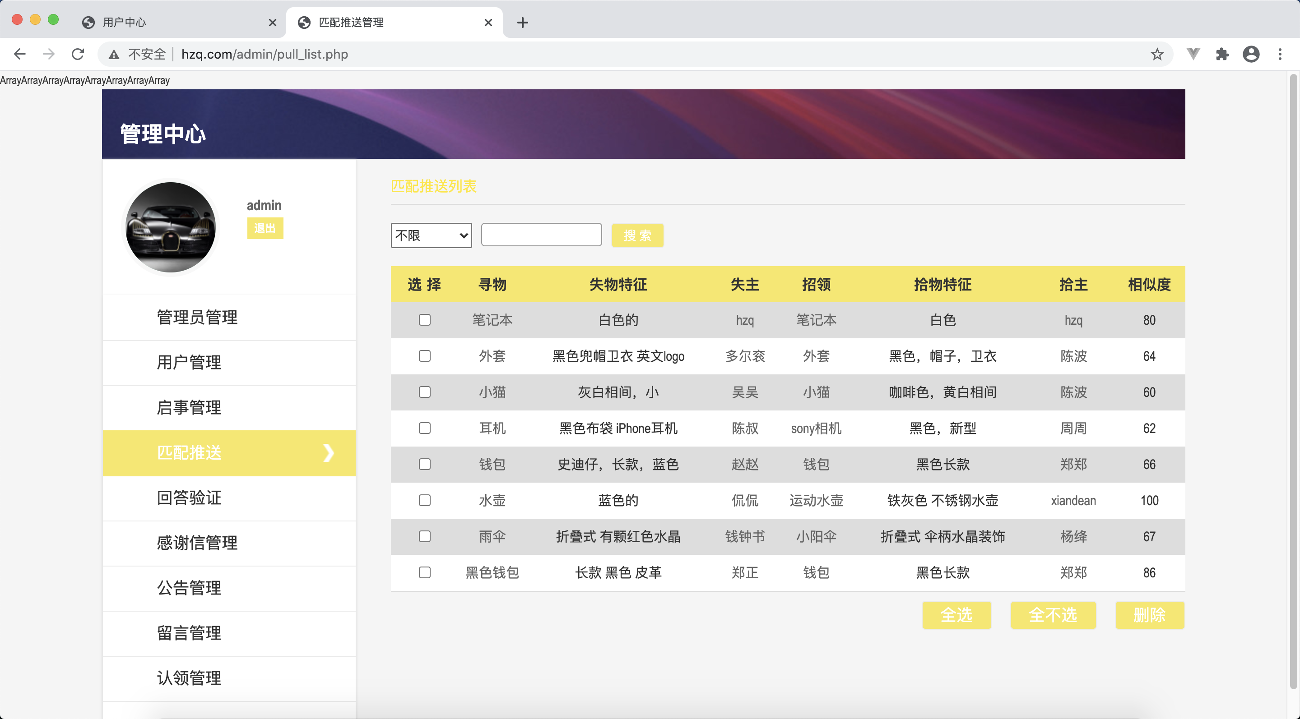
Task: Check the 水壶 row checkbox
Action: click(x=424, y=500)
